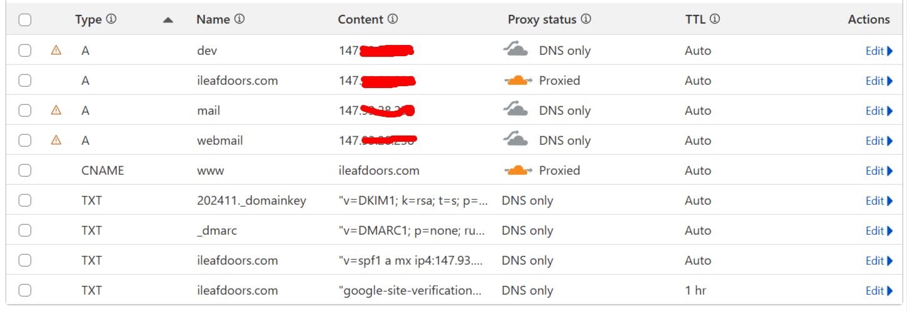Toggle the select-all checkbox in header

click(25, 20)
